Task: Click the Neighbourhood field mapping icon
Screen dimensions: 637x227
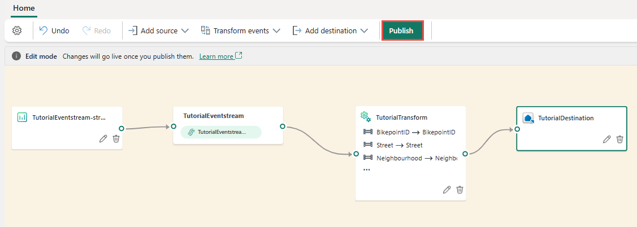Action: 367,158
